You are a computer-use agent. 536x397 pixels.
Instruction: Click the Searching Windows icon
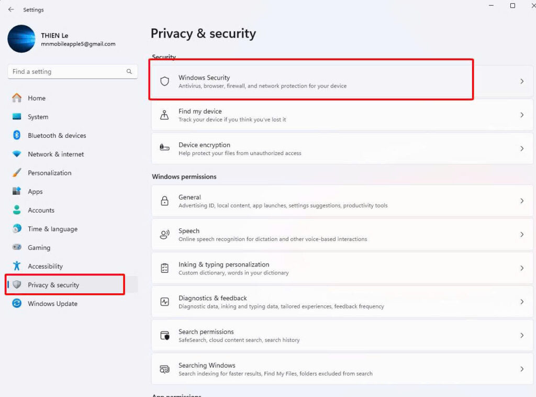pyautogui.click(x=165, y=369)
